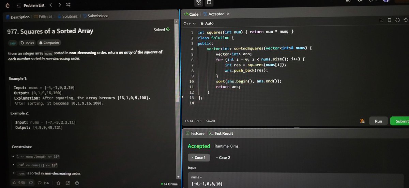Click code line 10 with sort call
The image size is (409, 188).
[x=248, y=81]
